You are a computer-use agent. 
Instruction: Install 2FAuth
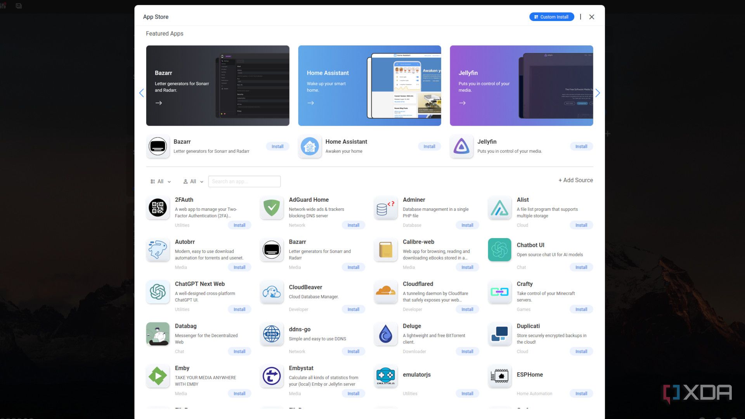pyautogui.click(x=239, y=225)
